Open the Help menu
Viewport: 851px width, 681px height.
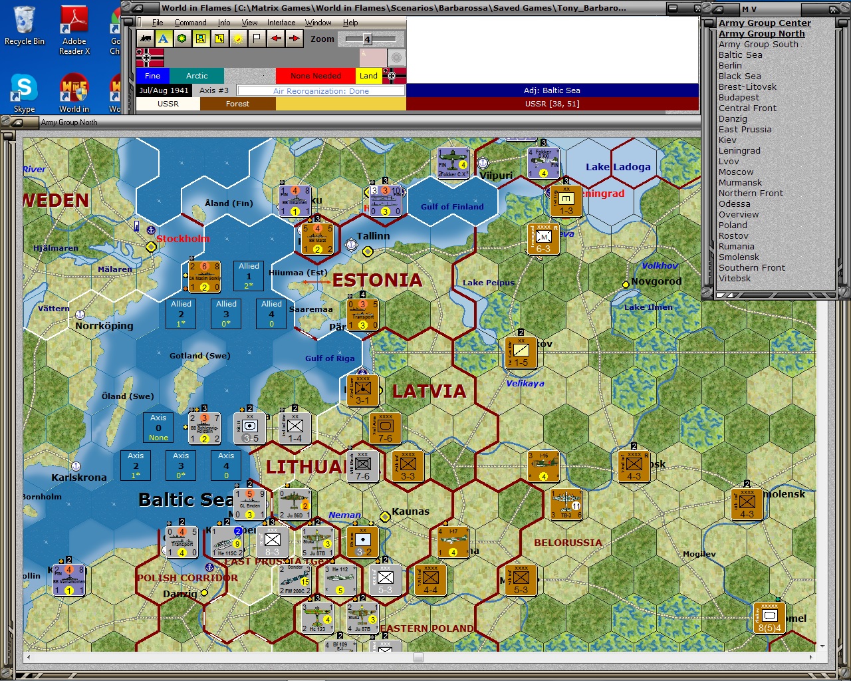tap(350, 23)
